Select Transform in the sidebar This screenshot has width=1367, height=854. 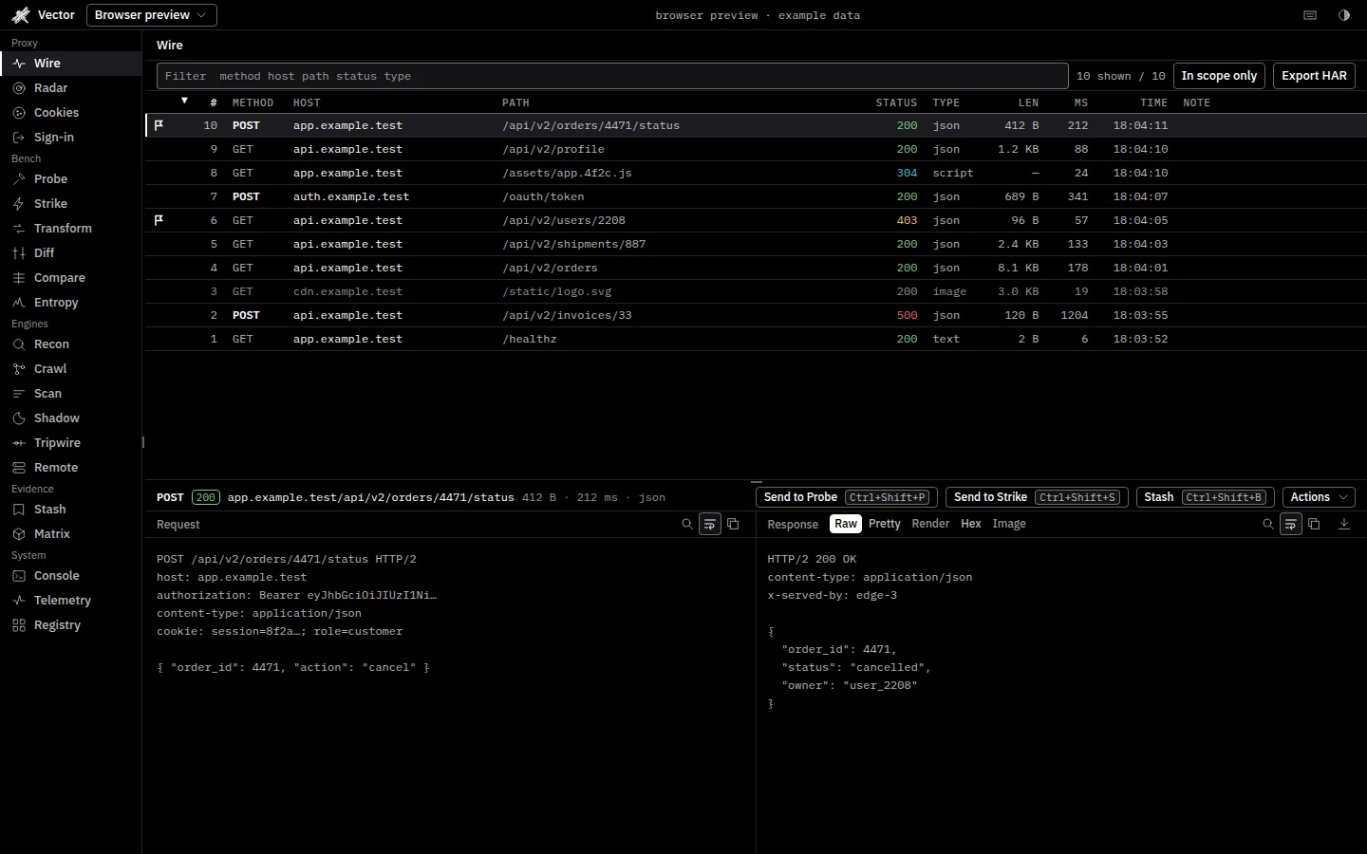[x=70, y=229]
